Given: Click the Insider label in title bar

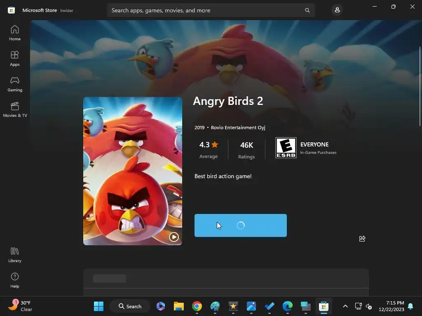Looking at the screenshot, I should (x=67, y=10).
